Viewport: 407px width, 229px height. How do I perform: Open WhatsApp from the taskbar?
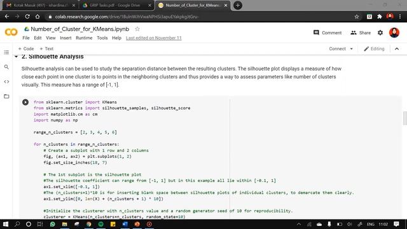[52, 224]
